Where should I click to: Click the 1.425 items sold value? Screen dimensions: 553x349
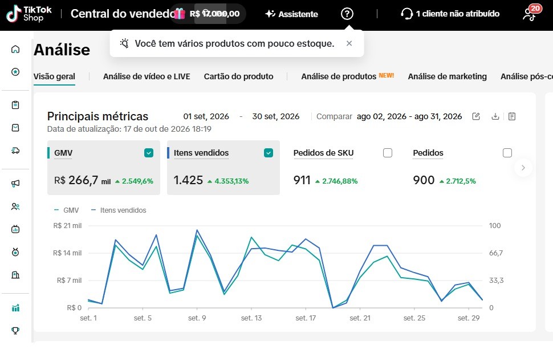[188, 180]
